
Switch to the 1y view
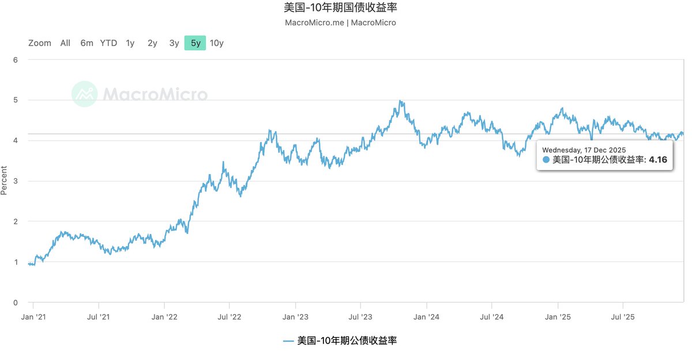click(130, 43)
